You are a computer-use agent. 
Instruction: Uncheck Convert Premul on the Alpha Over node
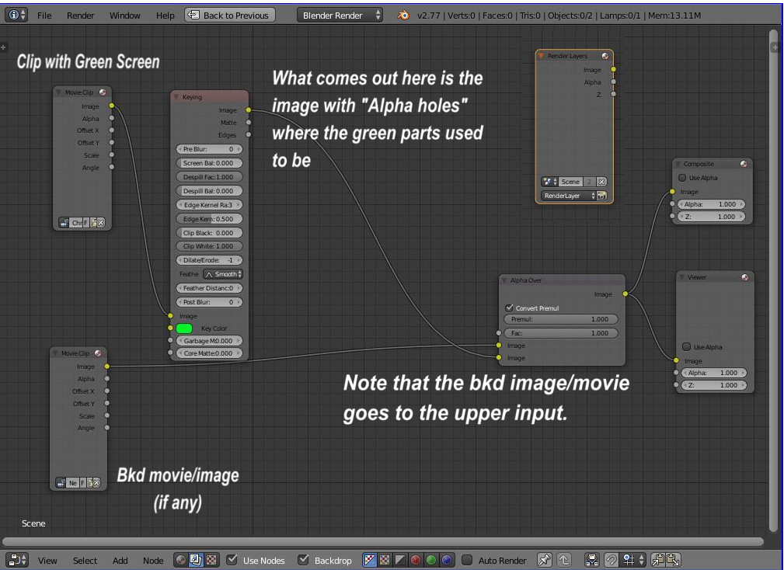tap(510, 308)
